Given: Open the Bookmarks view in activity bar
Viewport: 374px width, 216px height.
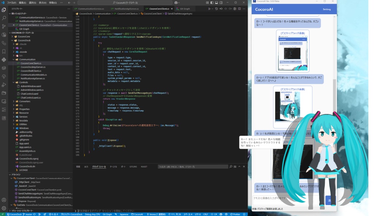Looking at the screenshot, I should [x=4, y=51].
